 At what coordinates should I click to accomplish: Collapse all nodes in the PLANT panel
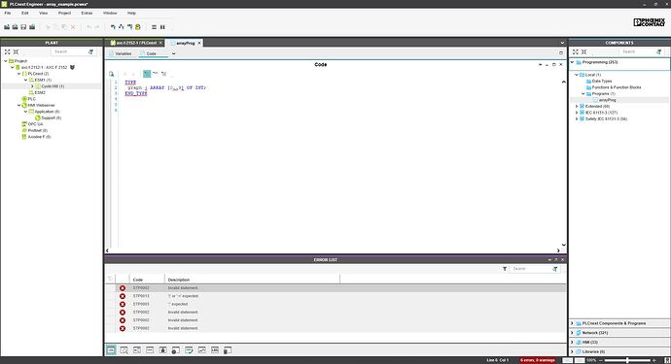(16, 51)
